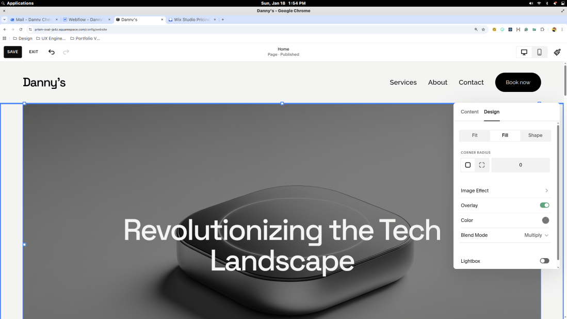Click the EXIT button
Viewport: 567px width, 319px height.
coord(34,52)
